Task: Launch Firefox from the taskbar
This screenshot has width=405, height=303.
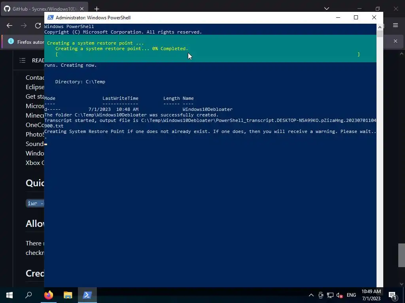Action: [49, 295]
